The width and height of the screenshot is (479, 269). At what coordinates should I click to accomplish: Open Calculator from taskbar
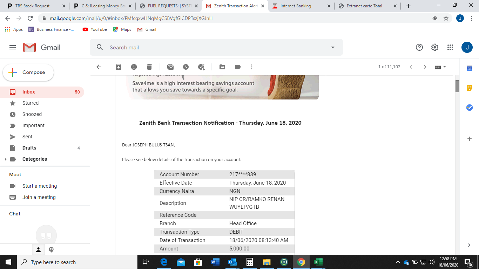tap(249, 262)
